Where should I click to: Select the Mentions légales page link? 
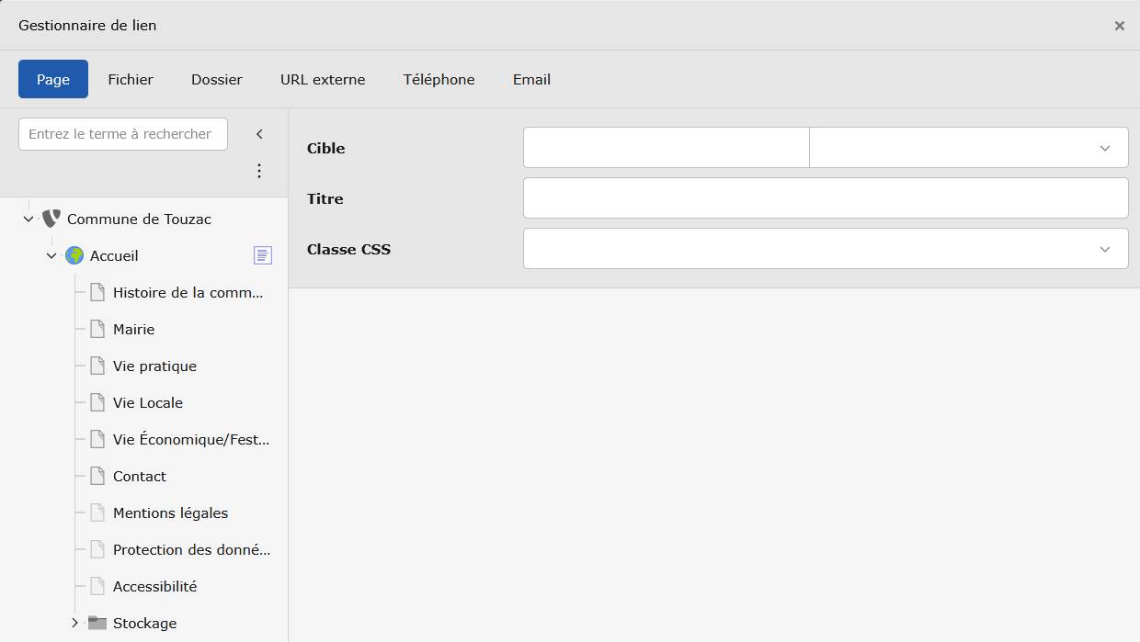pos(170,512)
